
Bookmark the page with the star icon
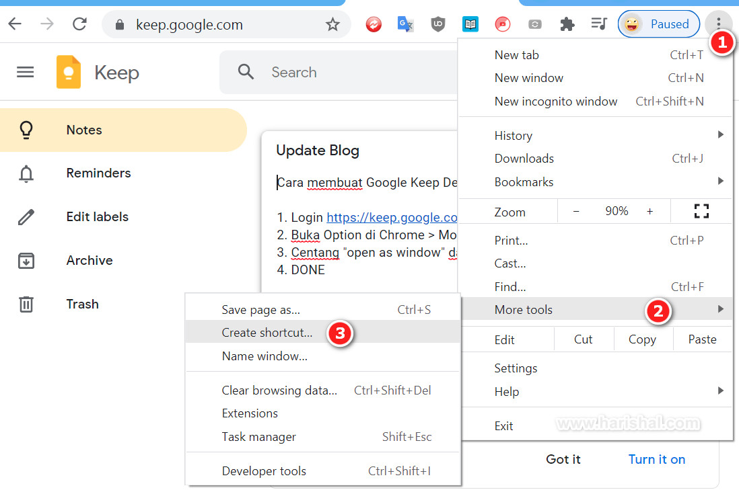click(332, 24)
